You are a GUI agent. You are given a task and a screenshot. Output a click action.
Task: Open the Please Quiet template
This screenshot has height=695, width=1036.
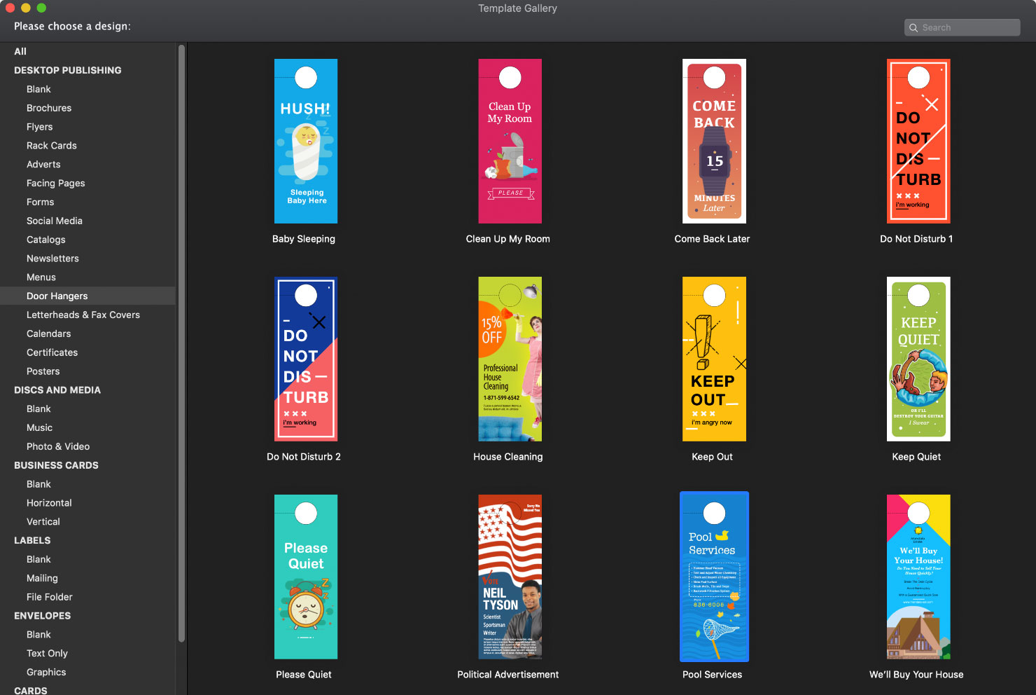point(305,576)
